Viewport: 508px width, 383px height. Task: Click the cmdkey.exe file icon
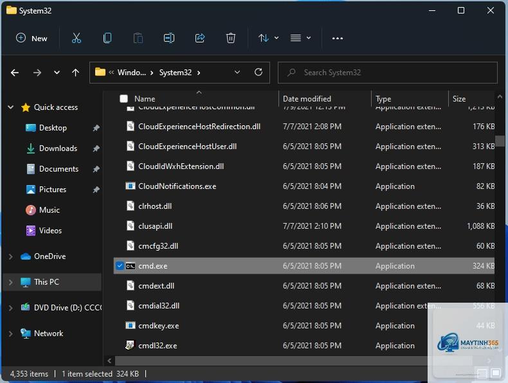pos(131,326)
